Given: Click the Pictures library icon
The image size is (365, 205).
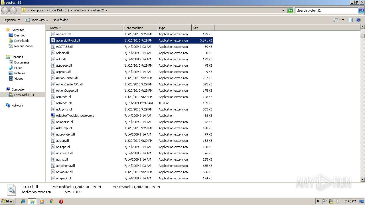Looking at the screenshot, I should pyautogui.click(x=11, y=73).
